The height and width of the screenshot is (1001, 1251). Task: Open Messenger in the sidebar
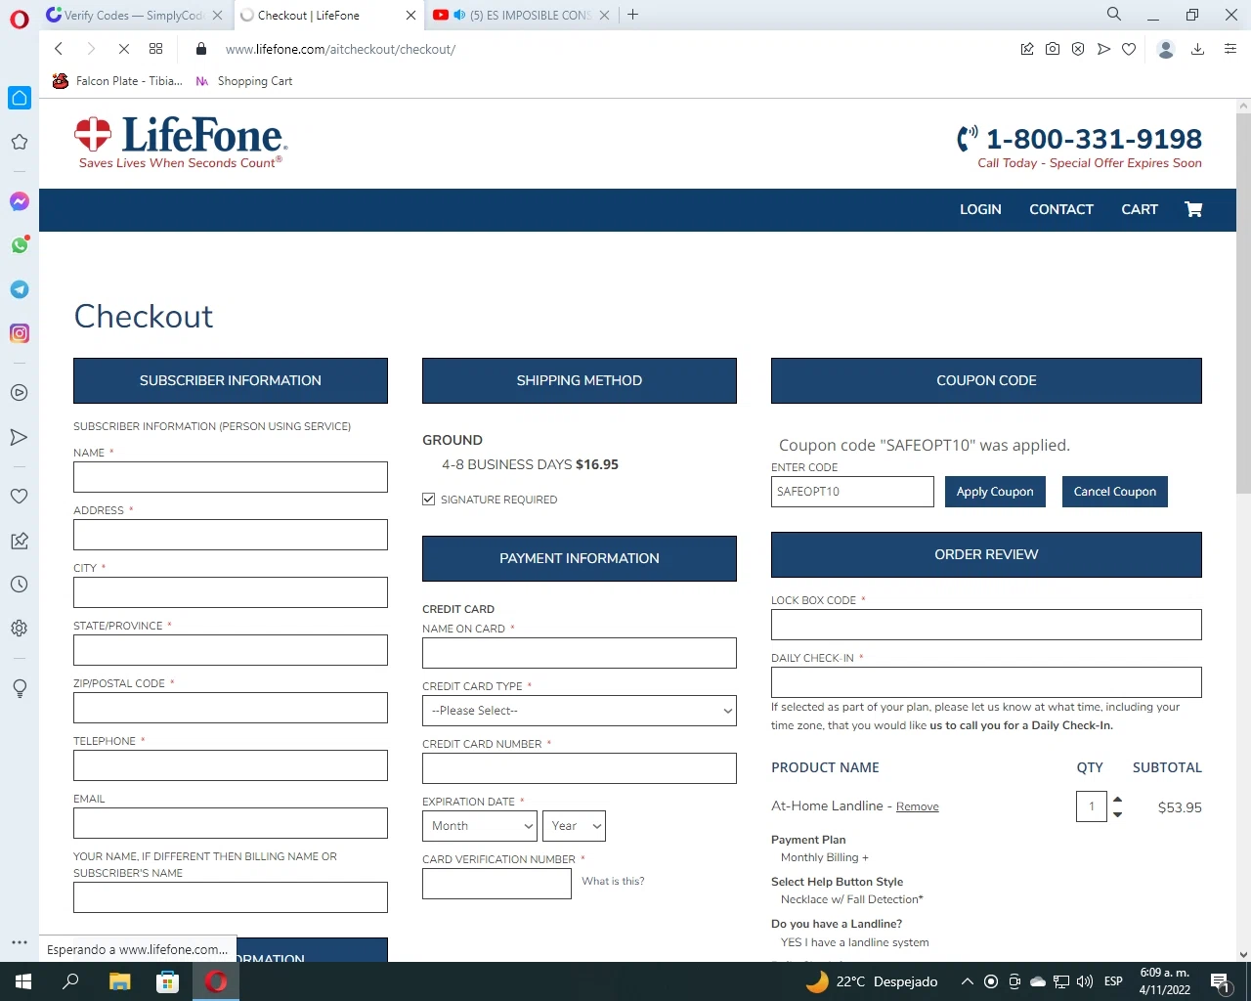[20, 201]
